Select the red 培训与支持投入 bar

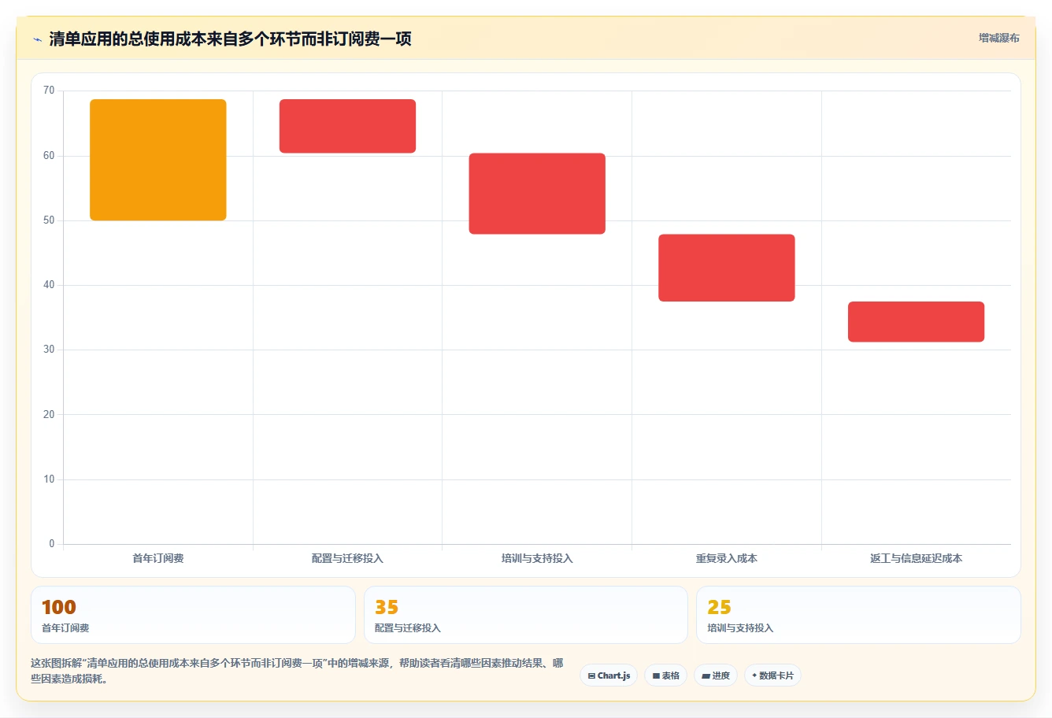[x=537, y=194]
